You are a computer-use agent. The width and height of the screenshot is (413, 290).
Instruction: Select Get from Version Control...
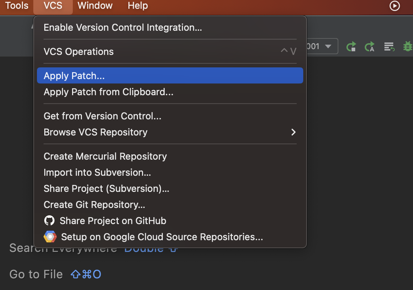point(102,116)
